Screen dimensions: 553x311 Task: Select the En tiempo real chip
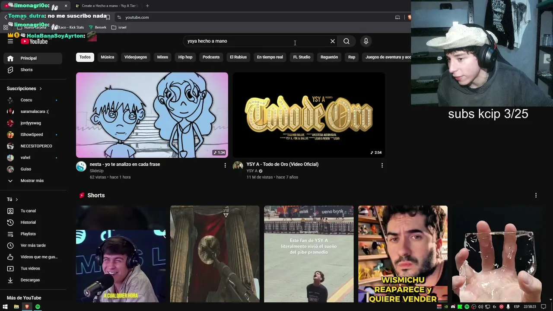click(x=270, y=57)
